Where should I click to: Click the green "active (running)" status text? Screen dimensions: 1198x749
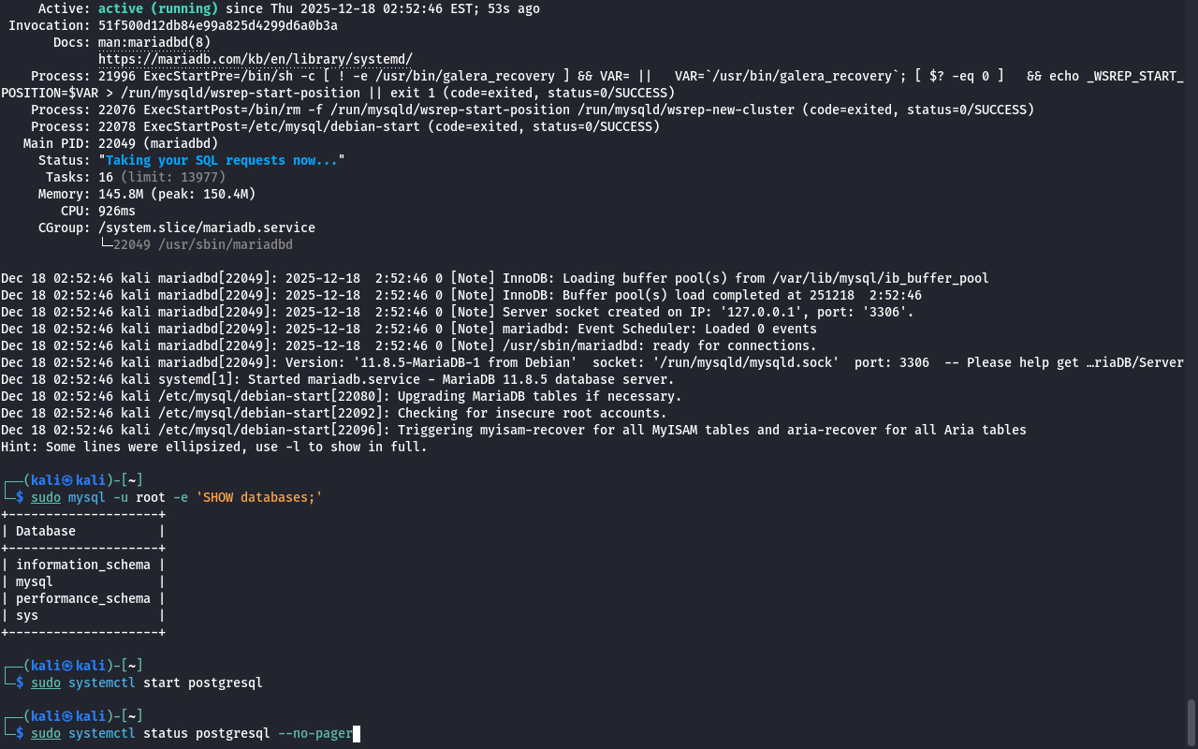click(157, 8)
